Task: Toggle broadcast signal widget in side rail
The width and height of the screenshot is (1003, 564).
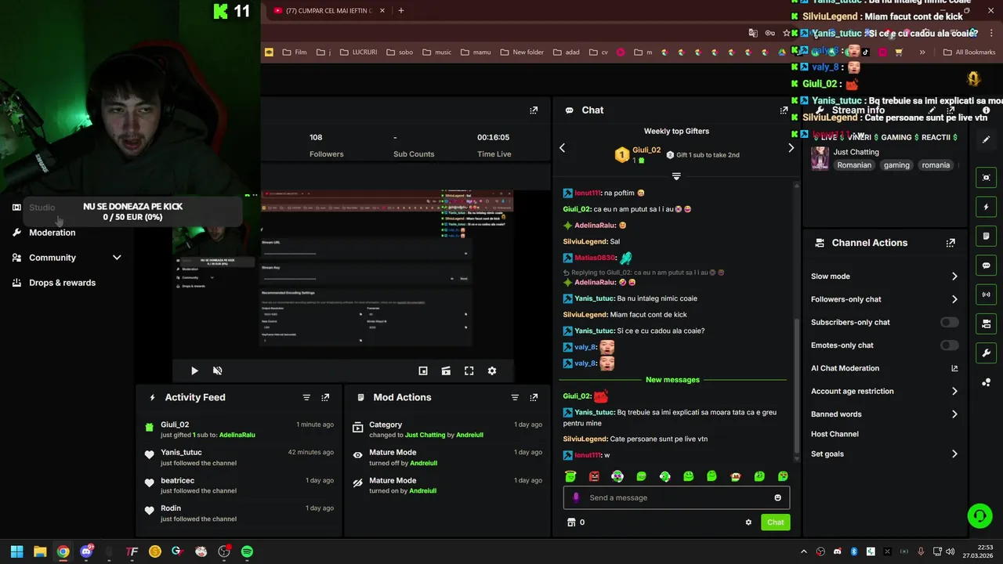Action: coord(986,295)
